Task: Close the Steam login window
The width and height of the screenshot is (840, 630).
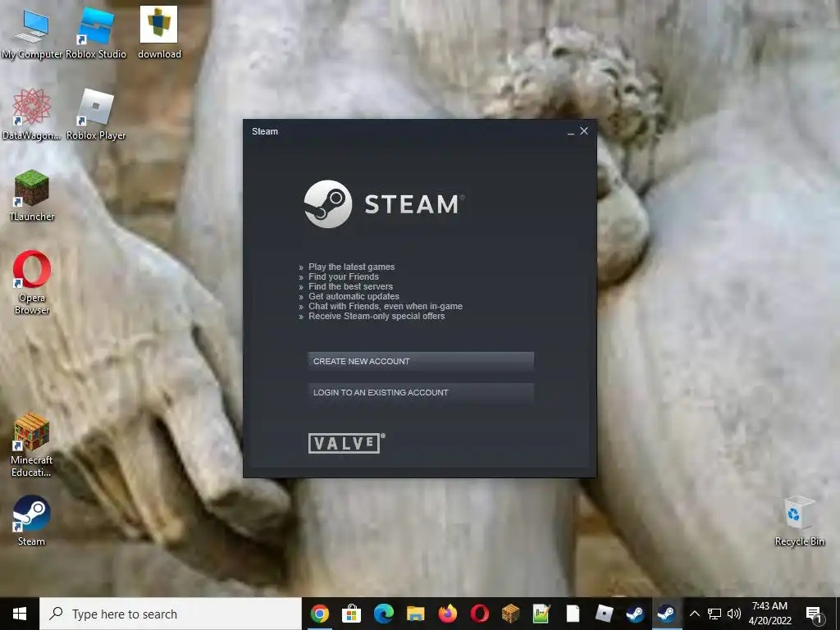Action: [584, 130]
